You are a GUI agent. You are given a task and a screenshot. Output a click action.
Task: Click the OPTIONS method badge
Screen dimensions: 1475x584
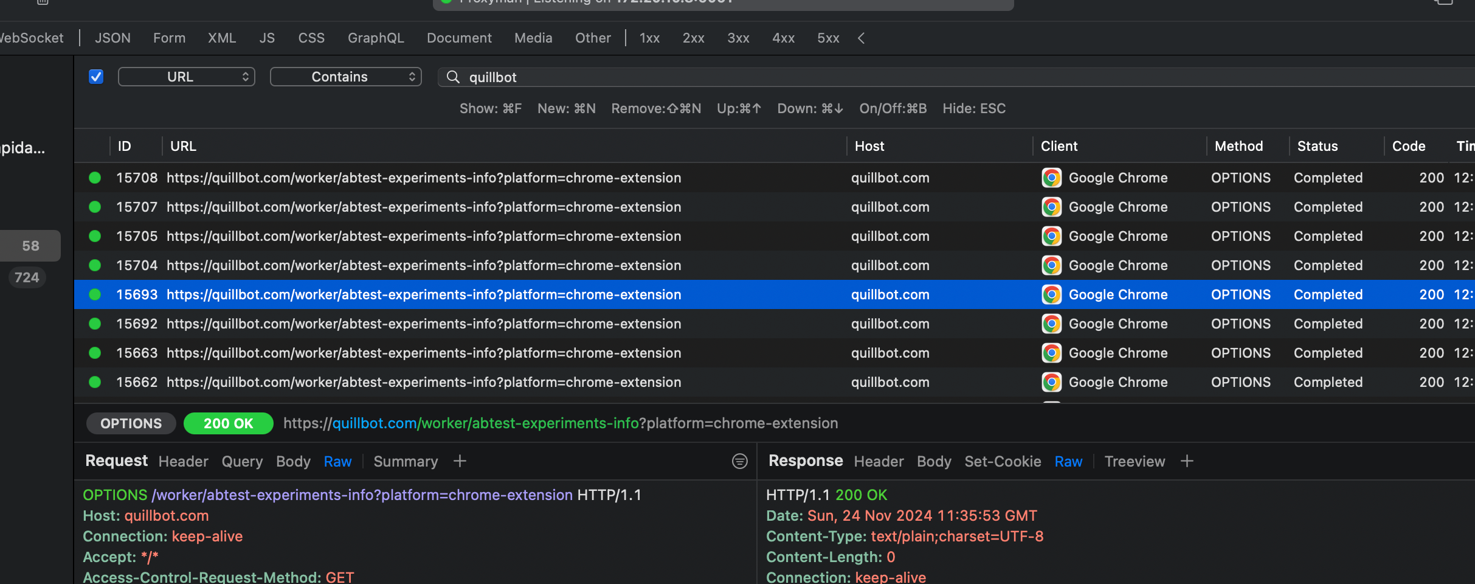[131, 423]
